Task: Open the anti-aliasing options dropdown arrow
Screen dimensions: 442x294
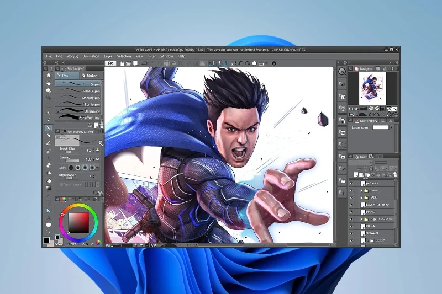Action: [x=99, y=167]
